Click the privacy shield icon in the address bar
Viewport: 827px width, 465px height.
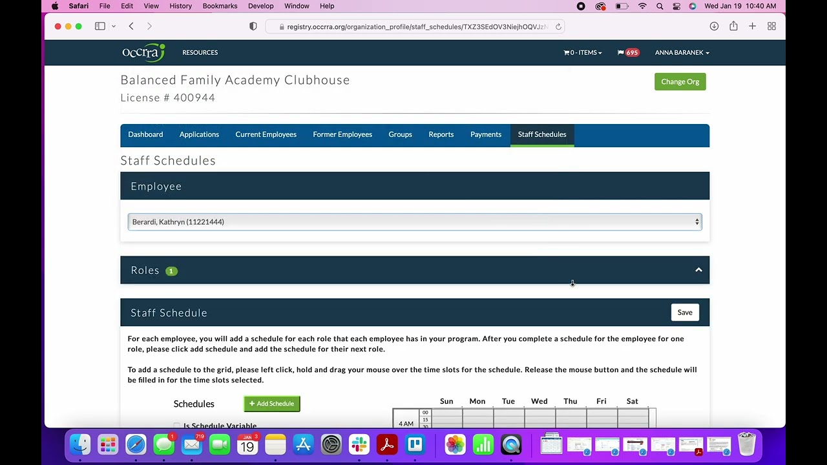(x=253, y=26)
